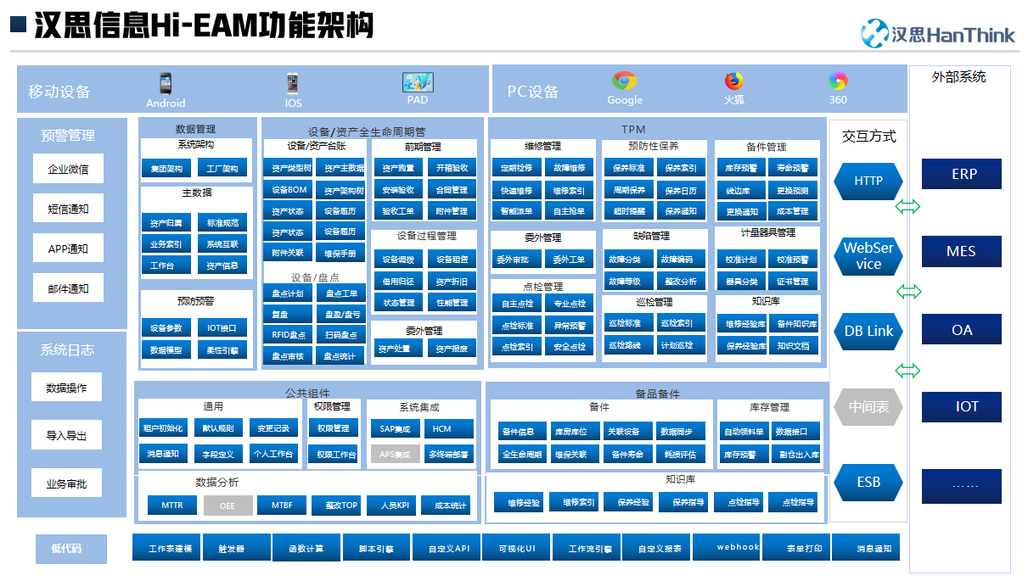Click the grey 中间表 hexagon
This screenshot has width=1028, height=581.
click(x=868, y=407)
